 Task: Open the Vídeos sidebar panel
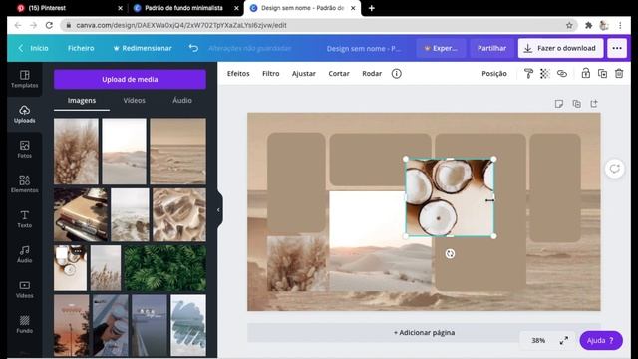pyautogui.click(x=24, y=289)
